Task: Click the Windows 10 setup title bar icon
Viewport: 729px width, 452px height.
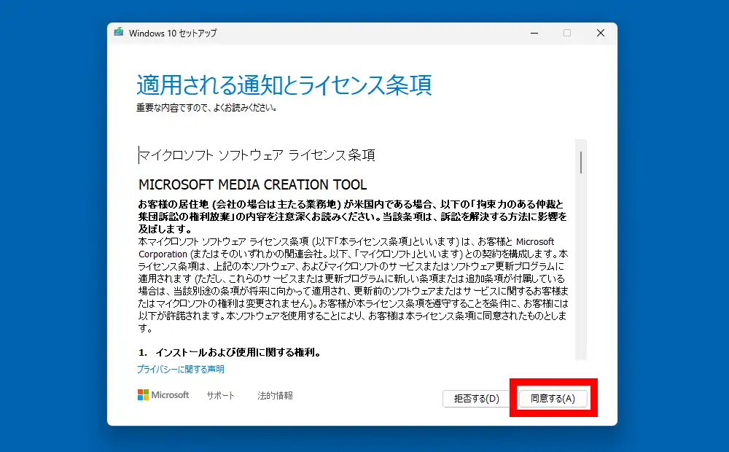Action: [x=119, y=33]
